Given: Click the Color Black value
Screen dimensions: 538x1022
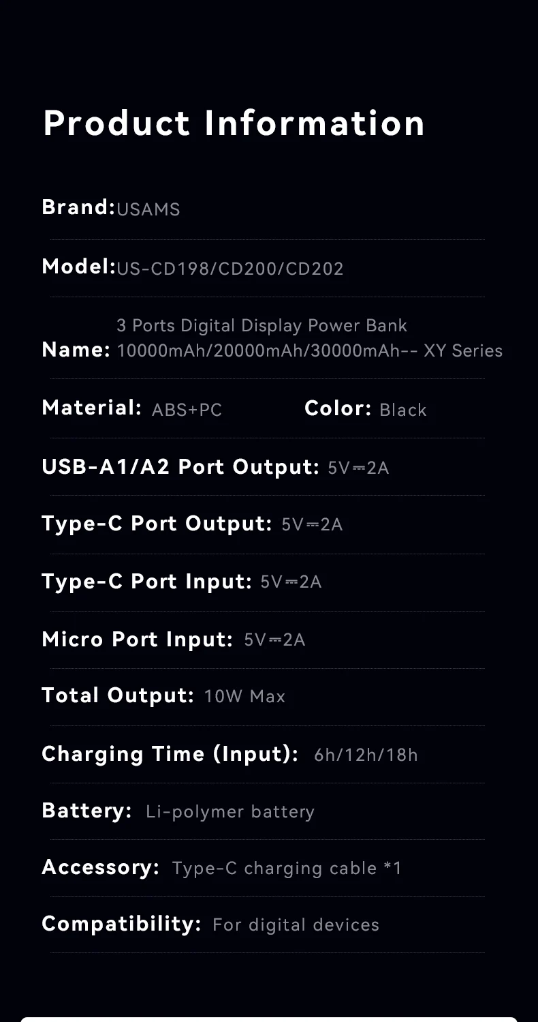Looking at the screenshot, I should pyautogui.click(x=402, y=410).
